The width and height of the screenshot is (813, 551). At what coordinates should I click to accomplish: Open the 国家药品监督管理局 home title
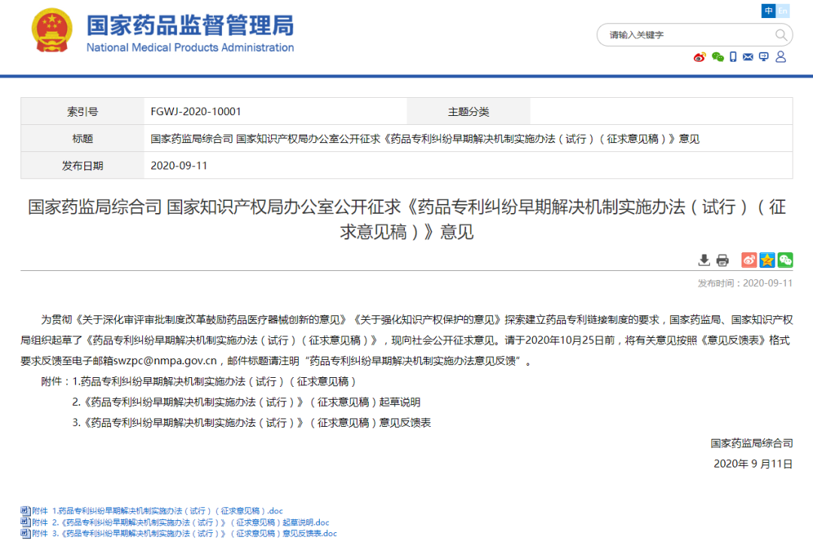[x=190, y=26]
